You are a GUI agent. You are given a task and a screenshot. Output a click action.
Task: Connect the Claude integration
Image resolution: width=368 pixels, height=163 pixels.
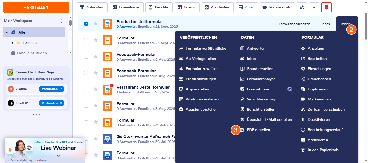(x=51, y=89)
